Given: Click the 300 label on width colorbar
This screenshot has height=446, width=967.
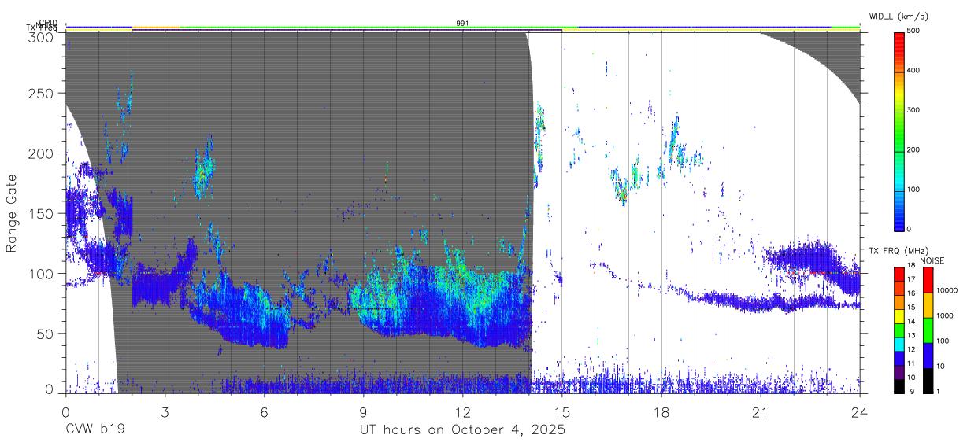Looking at the screenshot, I should [x=913, y=110].
